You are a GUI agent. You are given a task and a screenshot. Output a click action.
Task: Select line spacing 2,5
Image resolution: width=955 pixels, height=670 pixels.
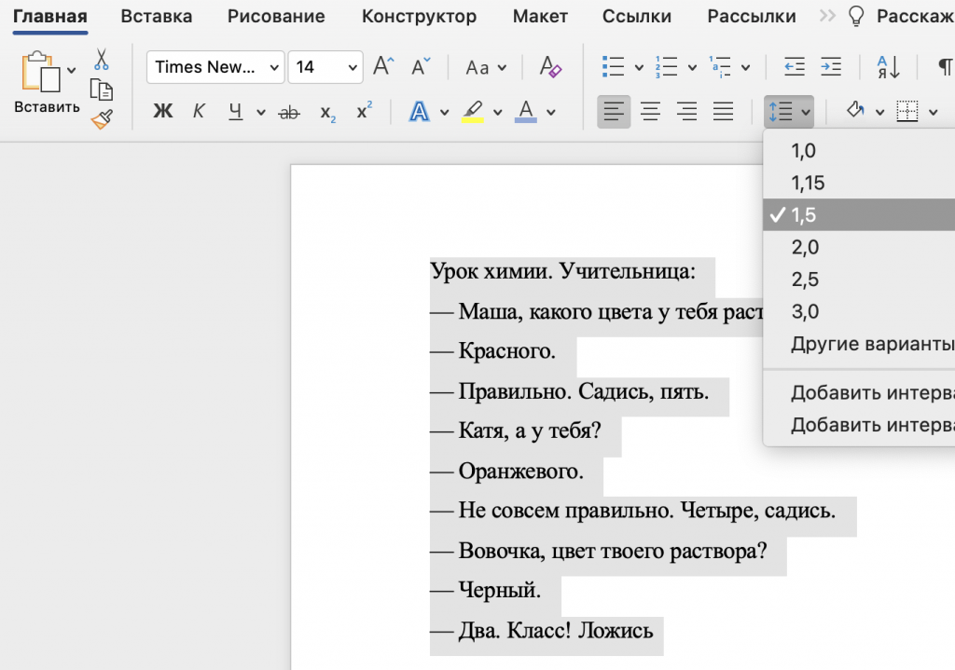859,280
